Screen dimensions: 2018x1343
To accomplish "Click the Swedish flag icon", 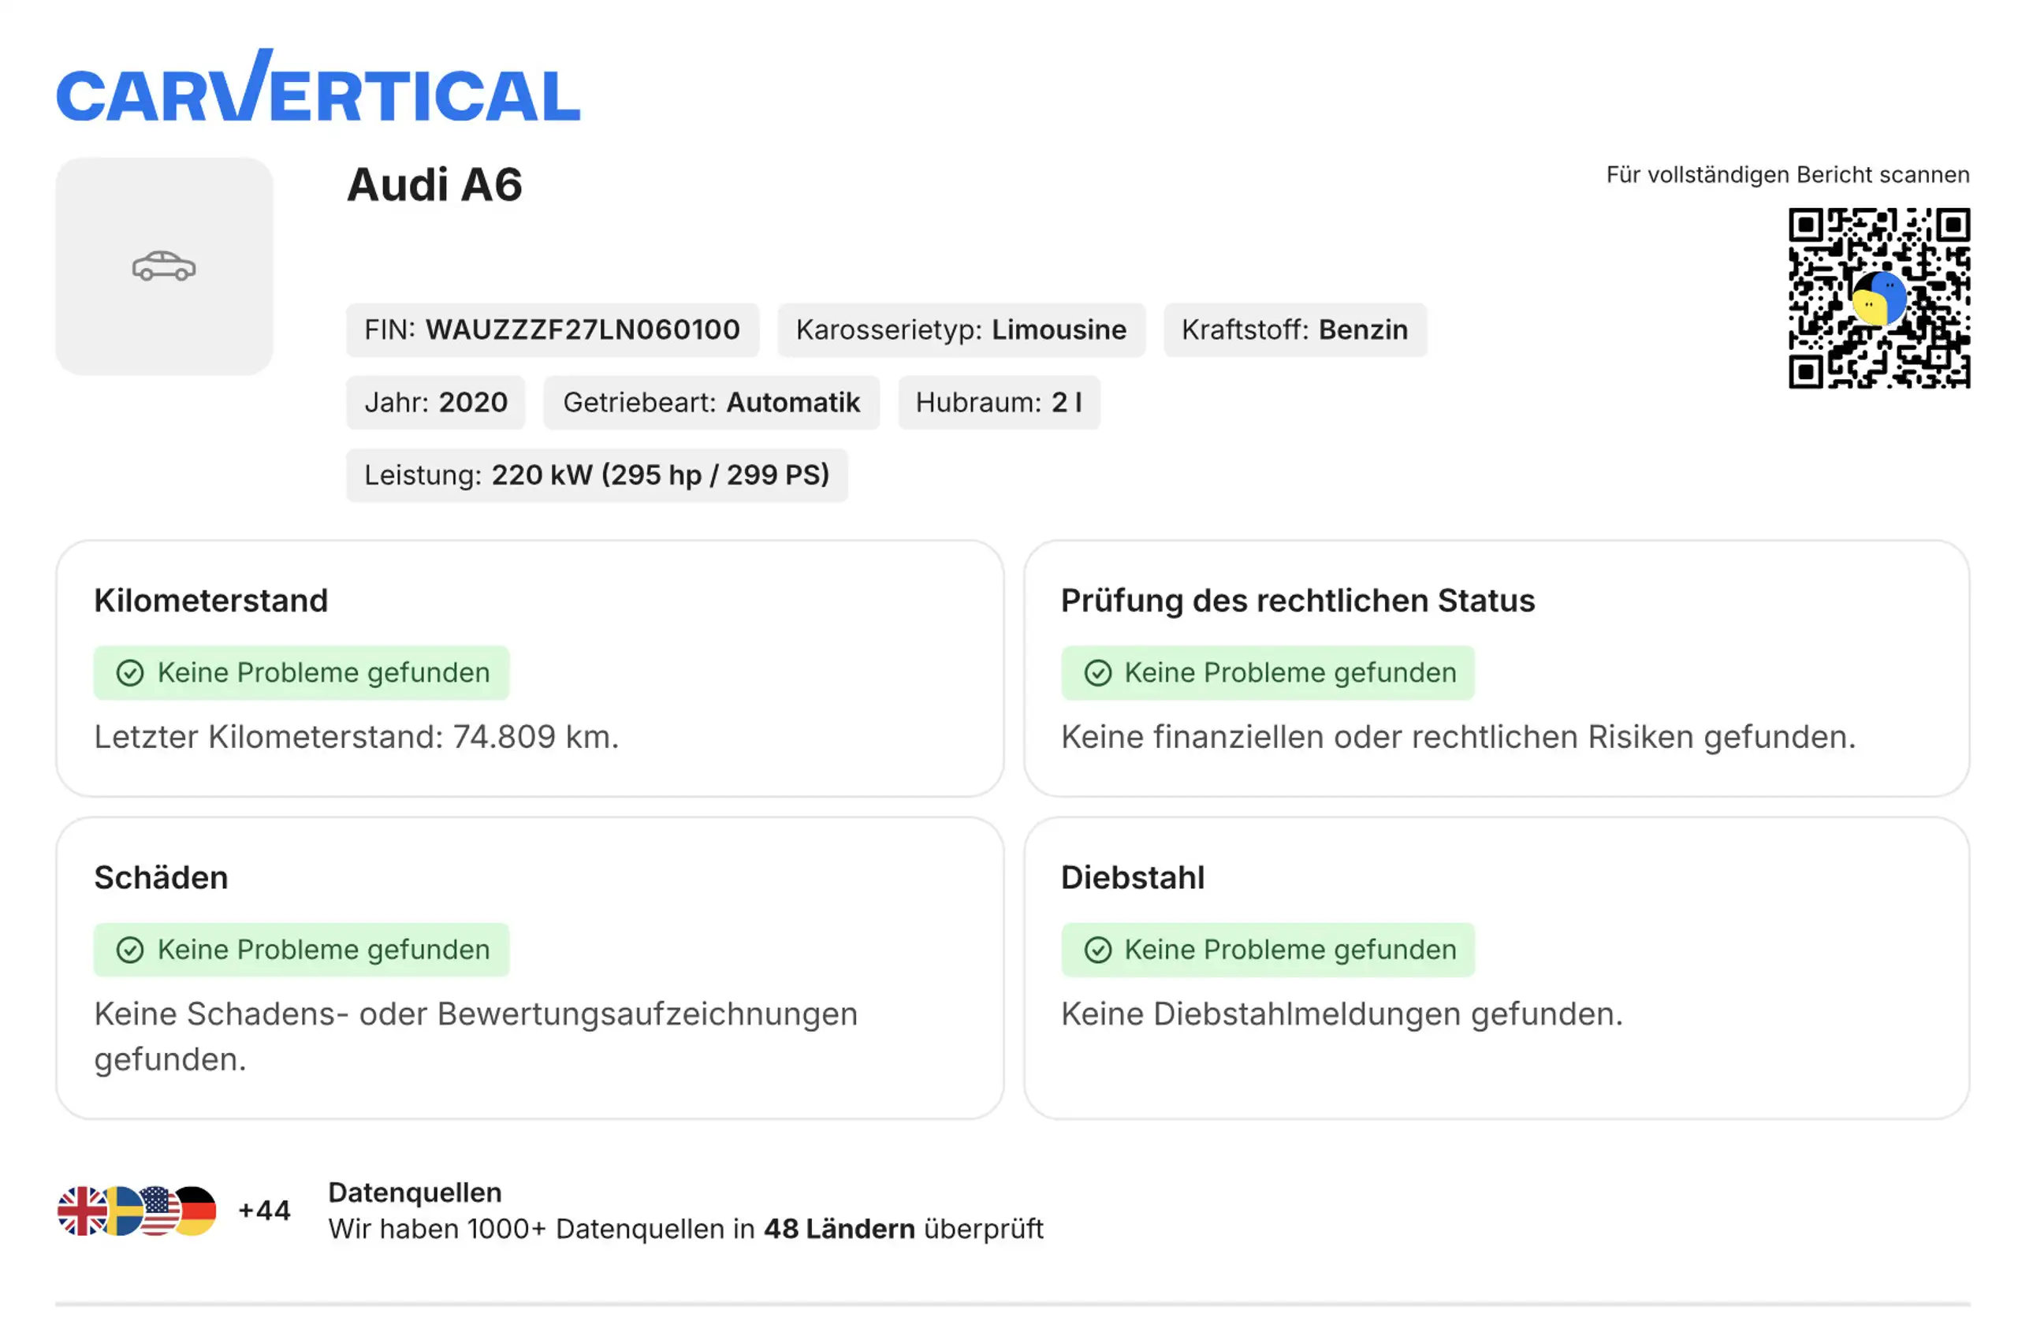I will pos(122,1211).
